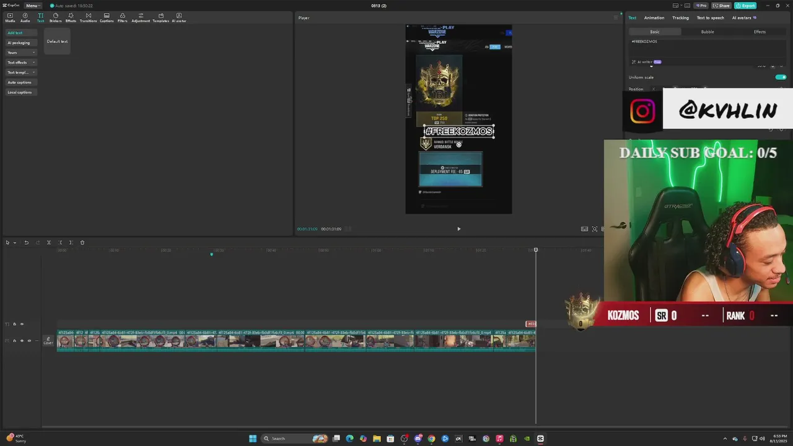Click the Split clip tool

click(49, 242)
